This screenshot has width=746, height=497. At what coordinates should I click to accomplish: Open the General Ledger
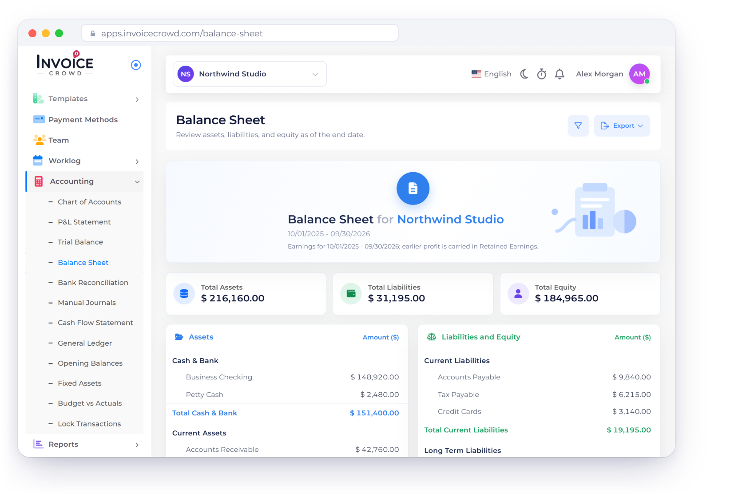[x=85, y=343]
